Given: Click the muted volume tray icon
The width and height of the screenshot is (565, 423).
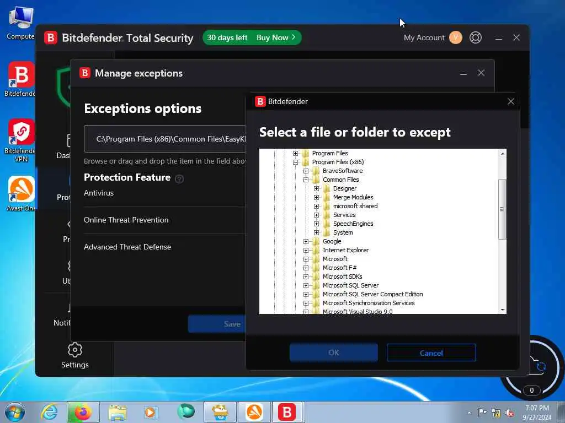Looking at the screenshot, I should click(x=509, y=413).
